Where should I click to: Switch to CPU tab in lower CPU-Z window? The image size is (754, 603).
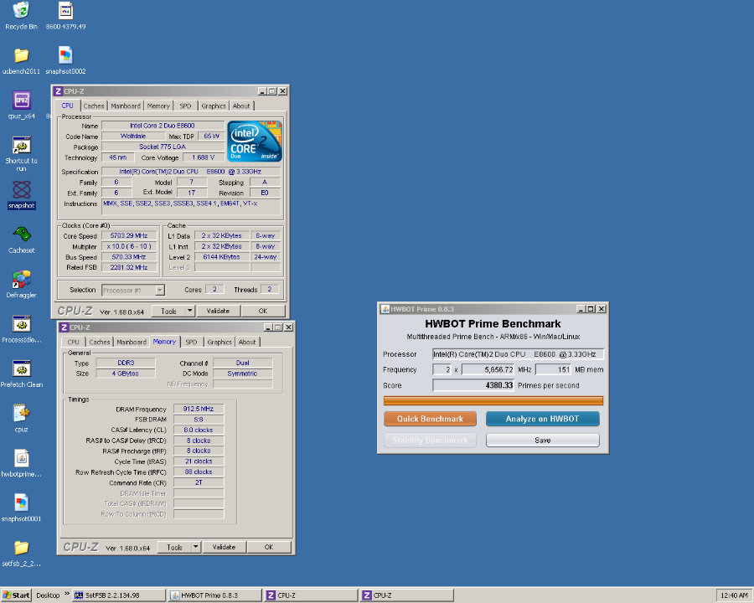pos(73,342)
